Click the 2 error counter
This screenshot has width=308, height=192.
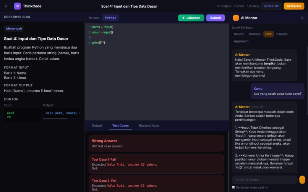pyautogui.click(x=239, y=6)
